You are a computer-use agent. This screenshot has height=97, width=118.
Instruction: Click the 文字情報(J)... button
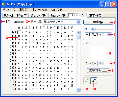(98, 70)
